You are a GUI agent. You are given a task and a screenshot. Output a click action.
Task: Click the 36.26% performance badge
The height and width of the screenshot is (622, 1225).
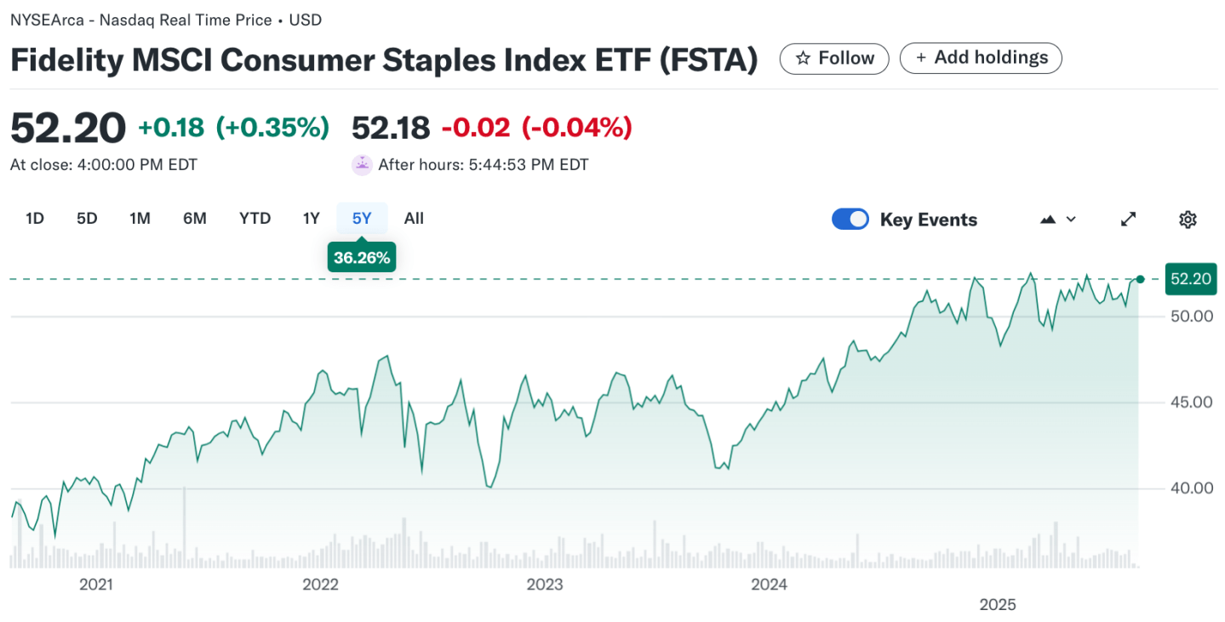pyautogui.click(x=361, y=256)
